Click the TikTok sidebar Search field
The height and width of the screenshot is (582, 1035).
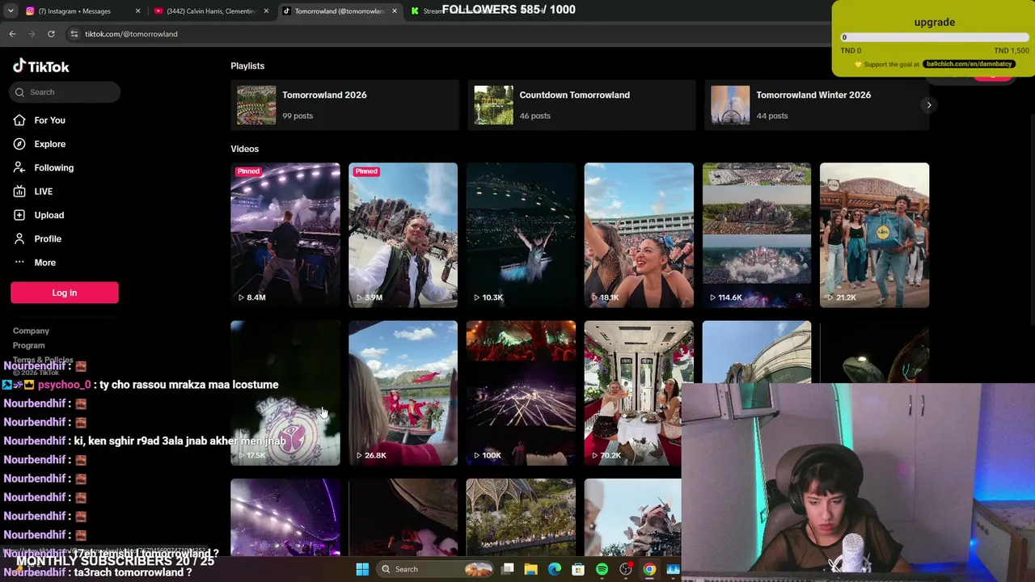65,92
